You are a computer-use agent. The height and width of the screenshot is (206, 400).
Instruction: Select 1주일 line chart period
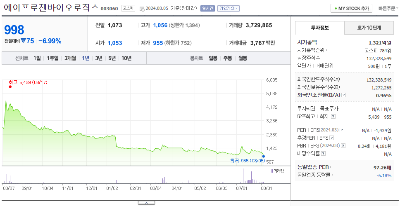coord(52,58)
